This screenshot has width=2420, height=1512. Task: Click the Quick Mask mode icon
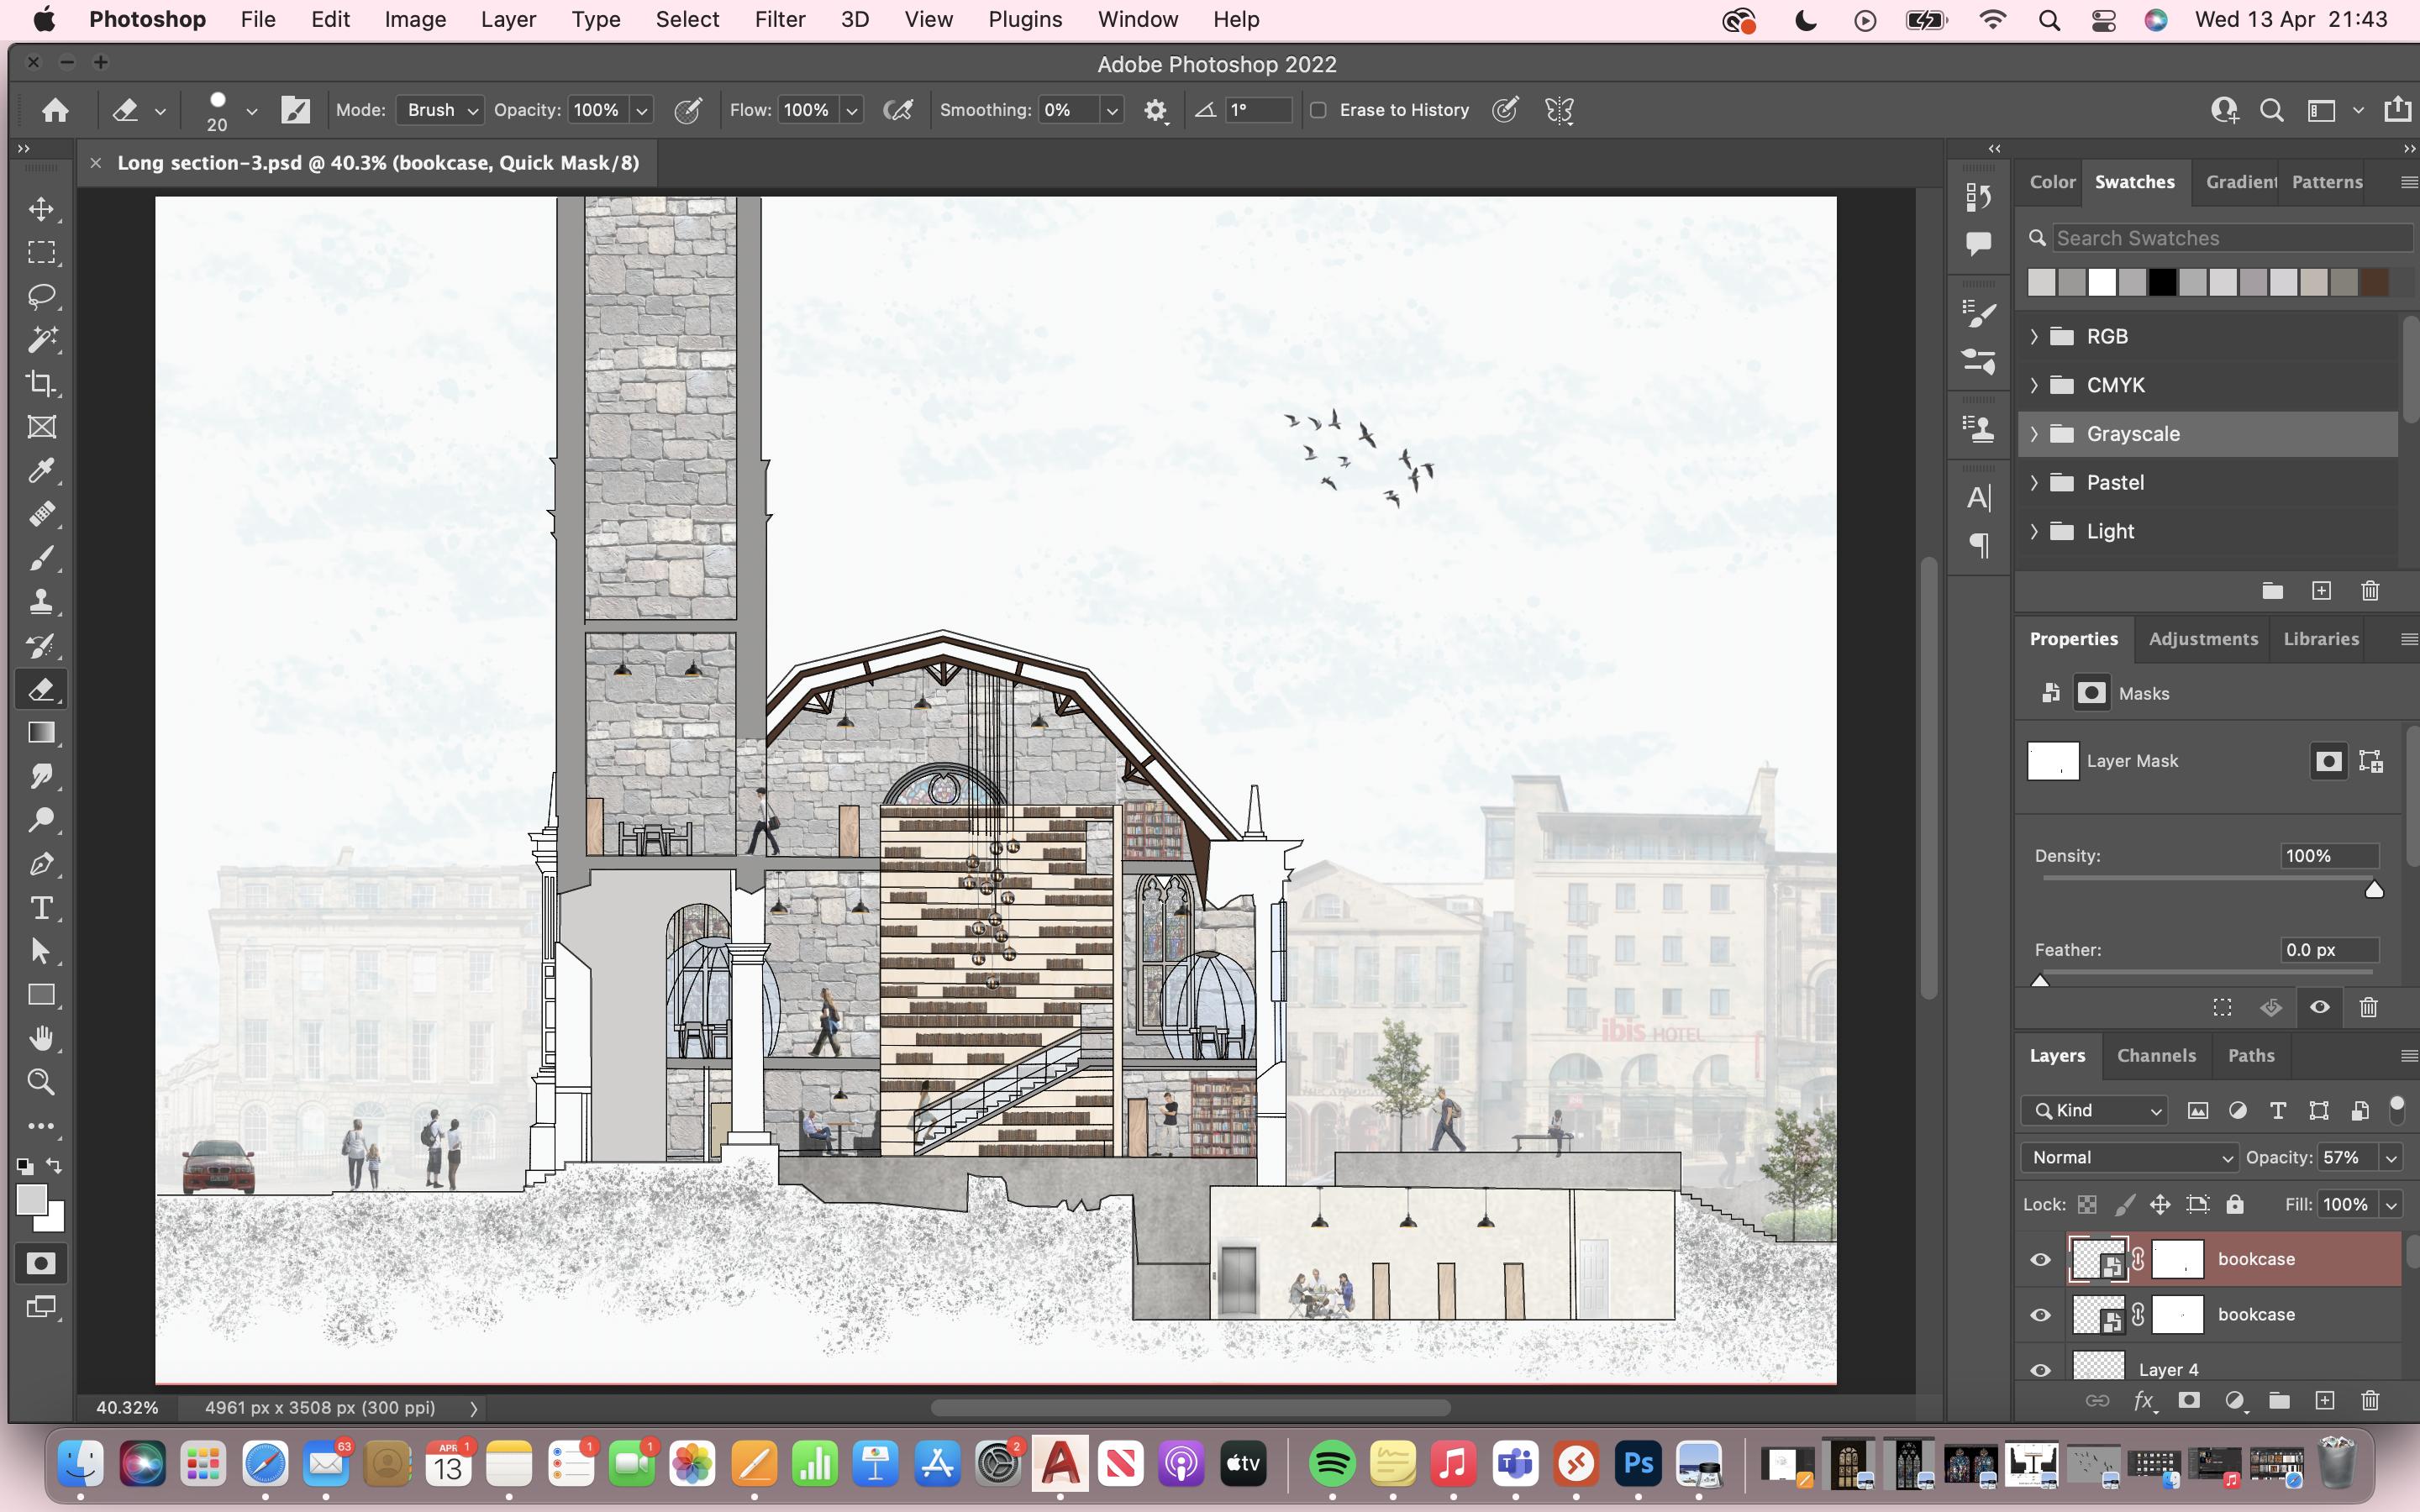tap(40, 1263)
